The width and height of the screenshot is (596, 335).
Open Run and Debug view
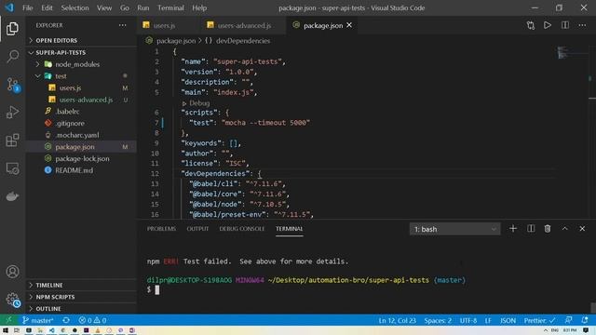pyautogui.click(x=12, y=113)
